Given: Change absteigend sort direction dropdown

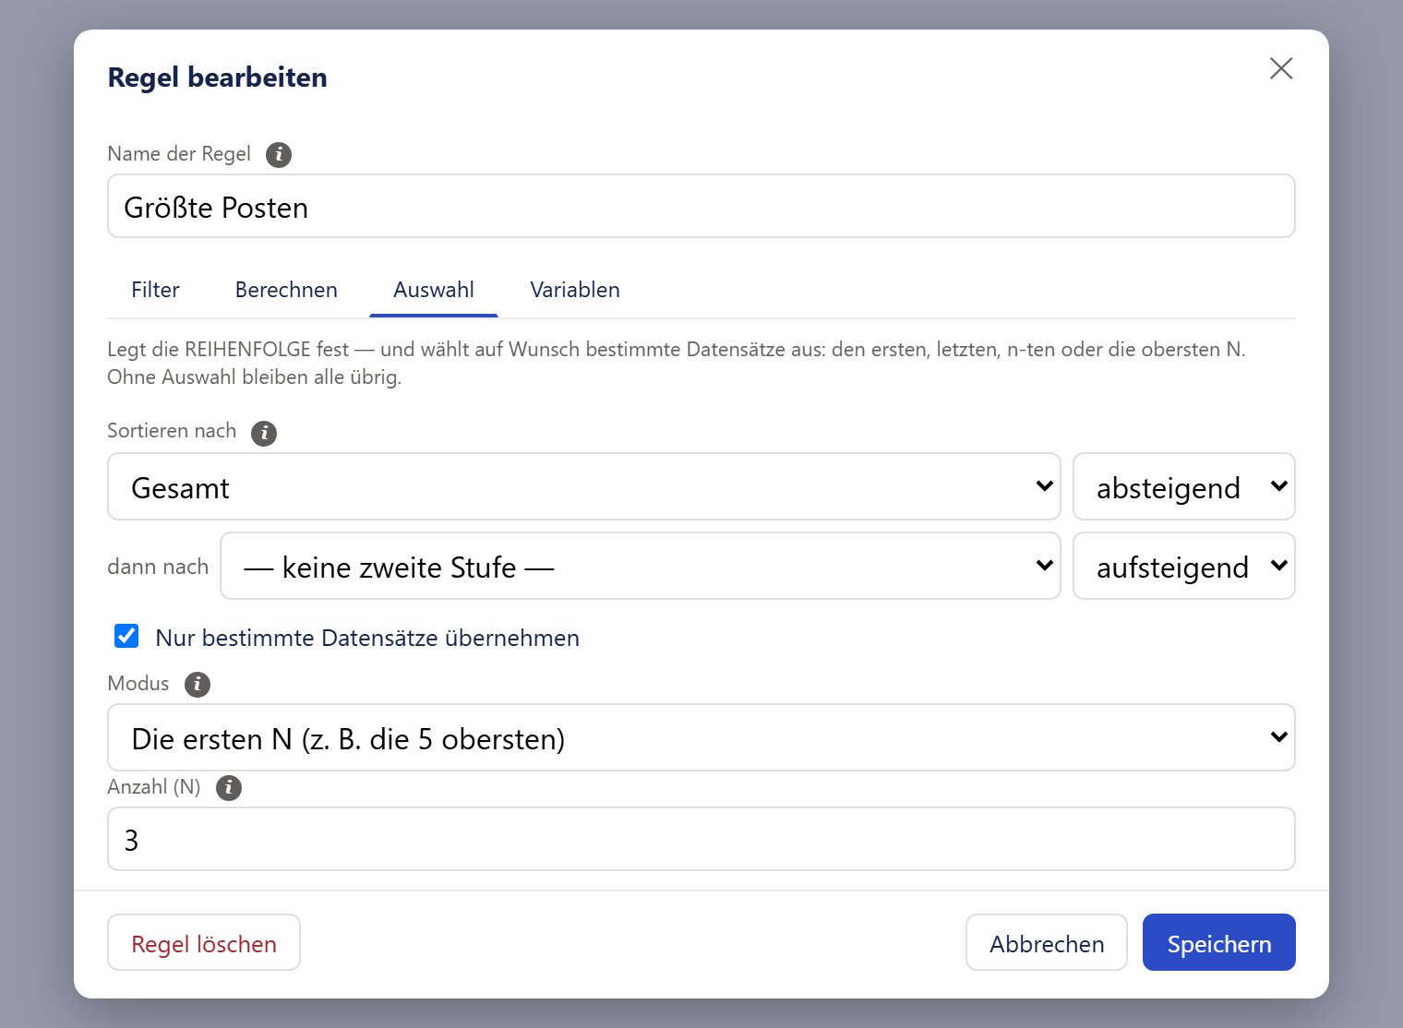Looking at the screenshot, I should click(1184, 486).
